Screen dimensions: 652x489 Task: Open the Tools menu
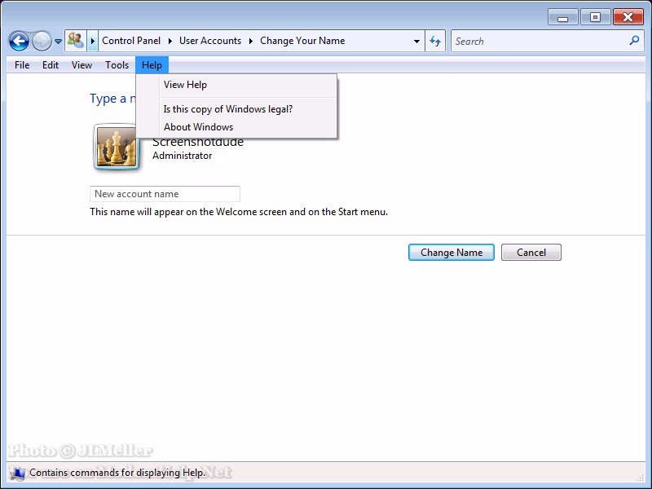pos(117,65)
